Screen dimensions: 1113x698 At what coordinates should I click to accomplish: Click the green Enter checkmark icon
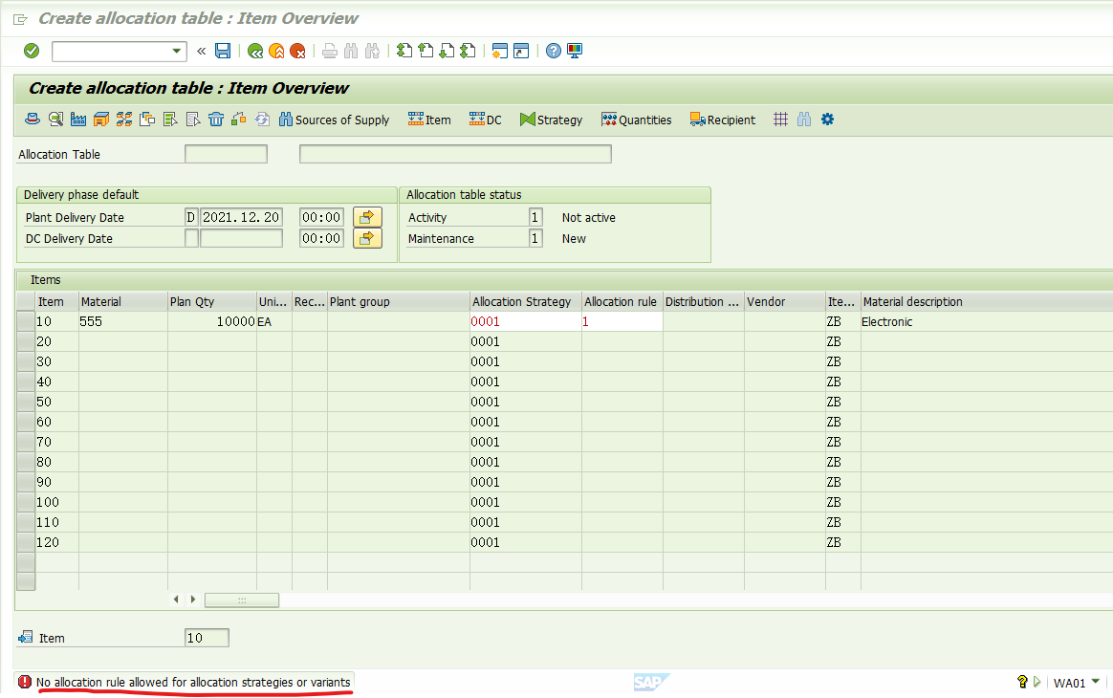pyautogui.click(x=32, y=51)
